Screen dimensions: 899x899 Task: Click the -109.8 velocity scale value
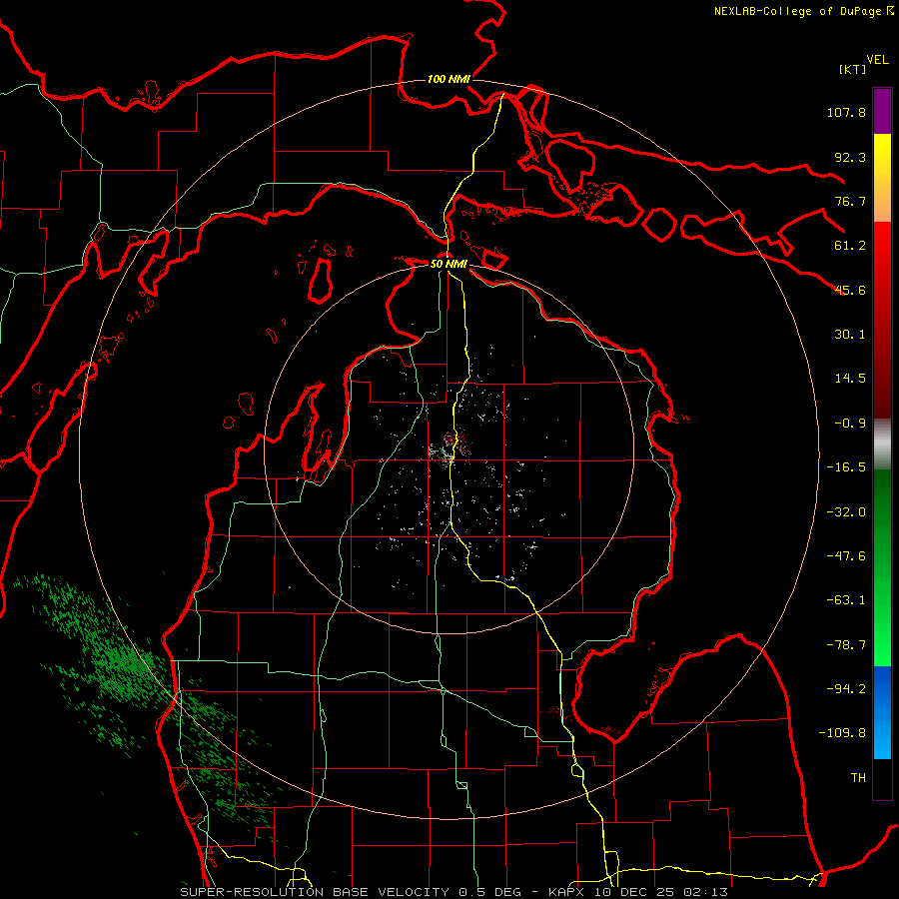click(842, 733)
